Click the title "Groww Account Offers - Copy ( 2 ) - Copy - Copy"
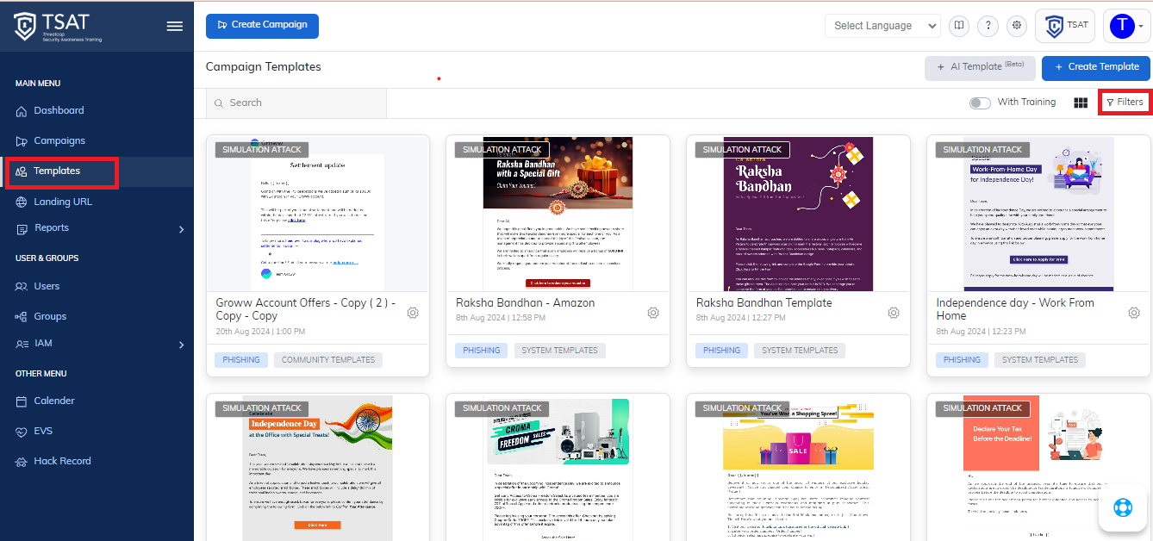This screenshot has height=541, width=1153. click(x=306, y=309)
